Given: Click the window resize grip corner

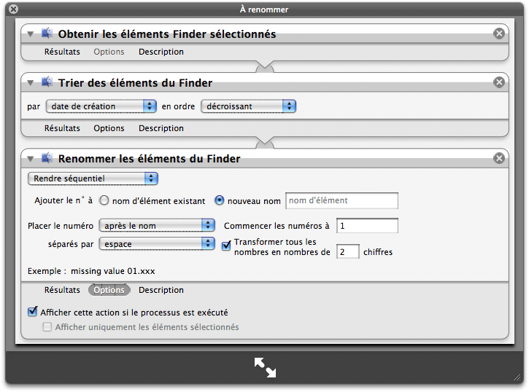Looking at the screenshot, I should pyautogui.click(x=517, y=377).
